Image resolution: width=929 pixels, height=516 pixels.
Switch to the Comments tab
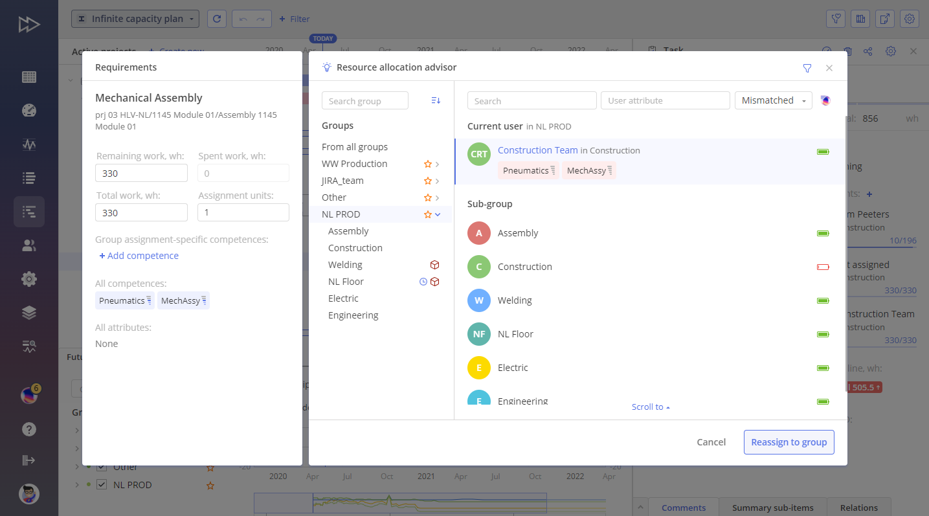[684, 508]
